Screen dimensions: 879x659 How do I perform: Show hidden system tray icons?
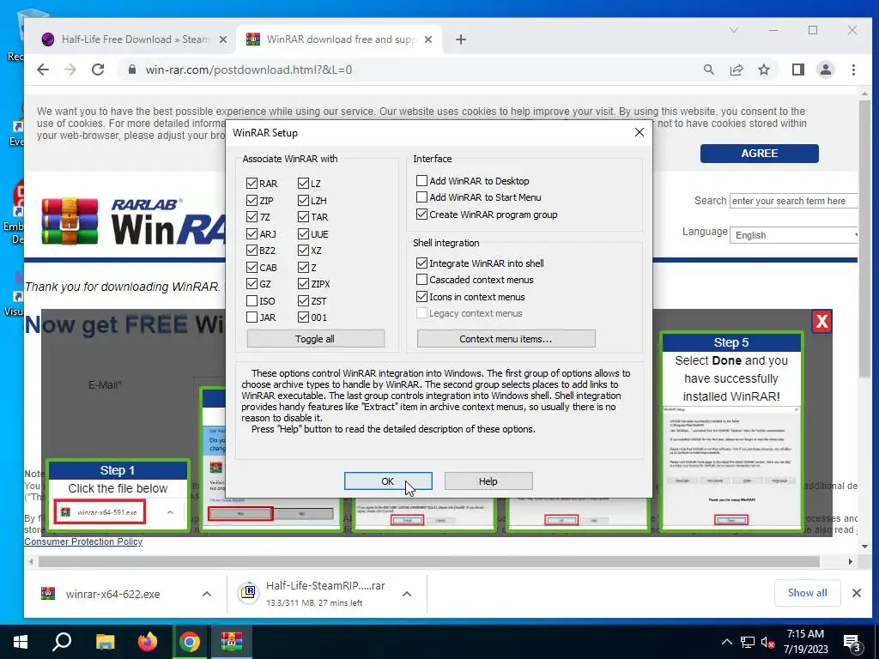tap(726, 642)
